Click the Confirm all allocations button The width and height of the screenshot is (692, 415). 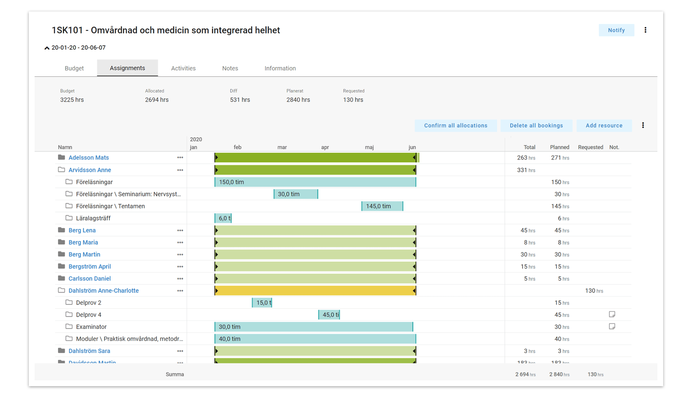point(456,125)
